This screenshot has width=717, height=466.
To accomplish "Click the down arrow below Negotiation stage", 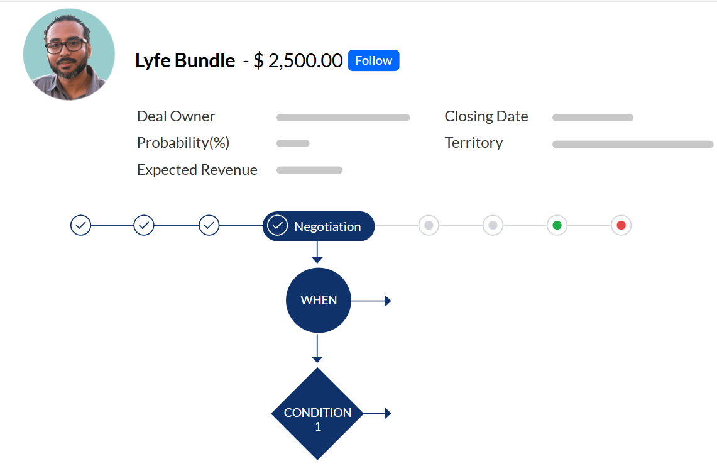I will (317, 252).
